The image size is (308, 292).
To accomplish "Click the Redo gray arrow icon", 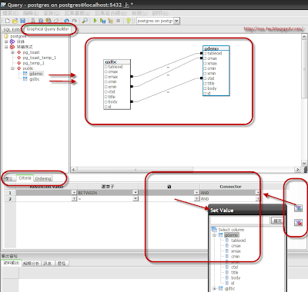I will pyautogui.click(x=75, y=21).
